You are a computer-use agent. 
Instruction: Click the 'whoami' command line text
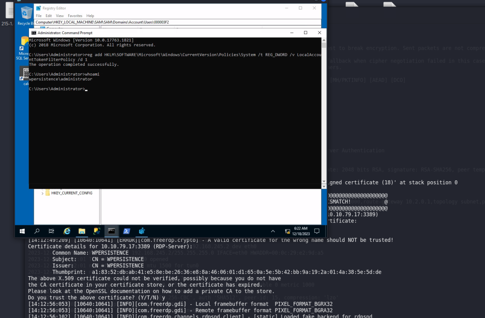tap(92, 74)
